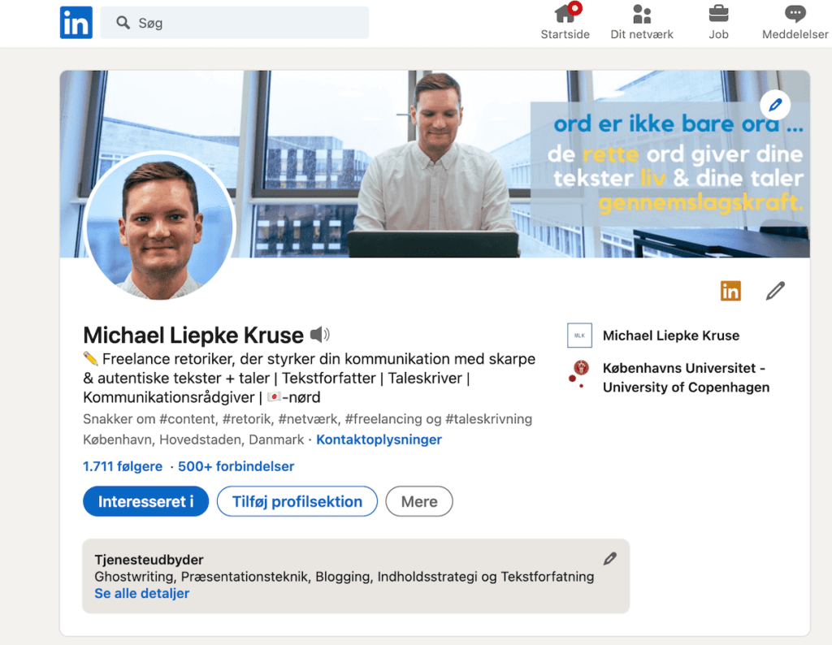The image size is (832, 645).
Task: Open the Startside navigation icon
Action: [x=565, y=15]
